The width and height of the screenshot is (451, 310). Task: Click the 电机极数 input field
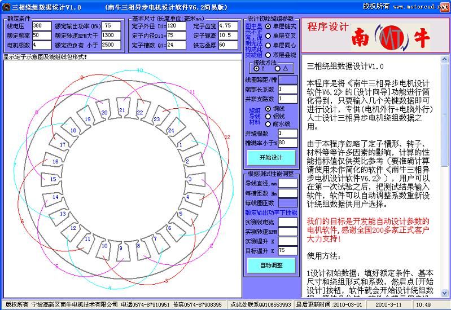pyautogui.click(x=42, y=45)
